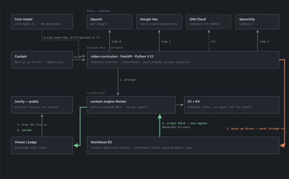Click 'gpt-image-2' model text
The height and width of the screenshot is (179, 289).
click(x=99, y=24)
